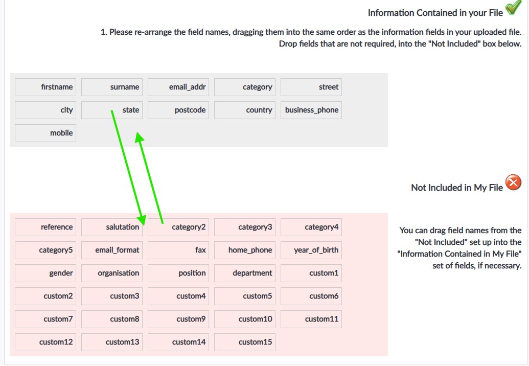529x366 pixels.
Task: Select the custom8 field box
Action: 112,319
